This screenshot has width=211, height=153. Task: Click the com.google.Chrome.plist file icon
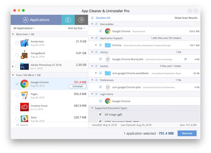(x=108, y=87)
